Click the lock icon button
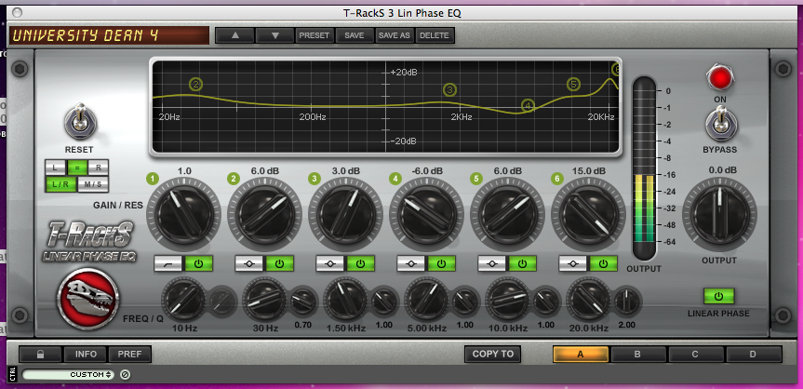The width and height of the screenshot is (803, 389). [40, 355]
